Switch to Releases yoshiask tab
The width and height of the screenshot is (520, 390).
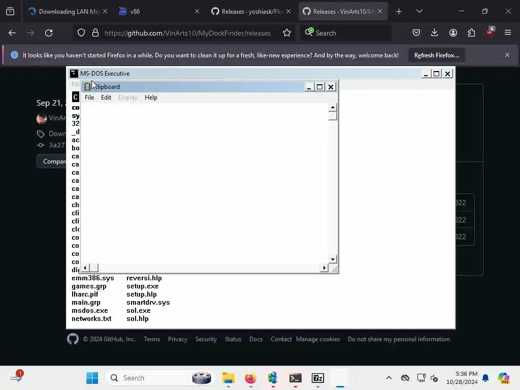[x=251, y=11]
